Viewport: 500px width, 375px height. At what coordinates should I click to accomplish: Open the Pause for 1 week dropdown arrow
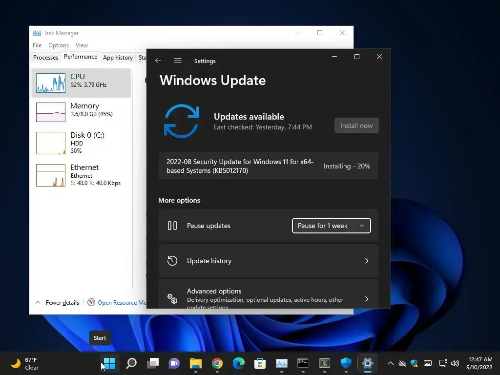pos(362,226)
